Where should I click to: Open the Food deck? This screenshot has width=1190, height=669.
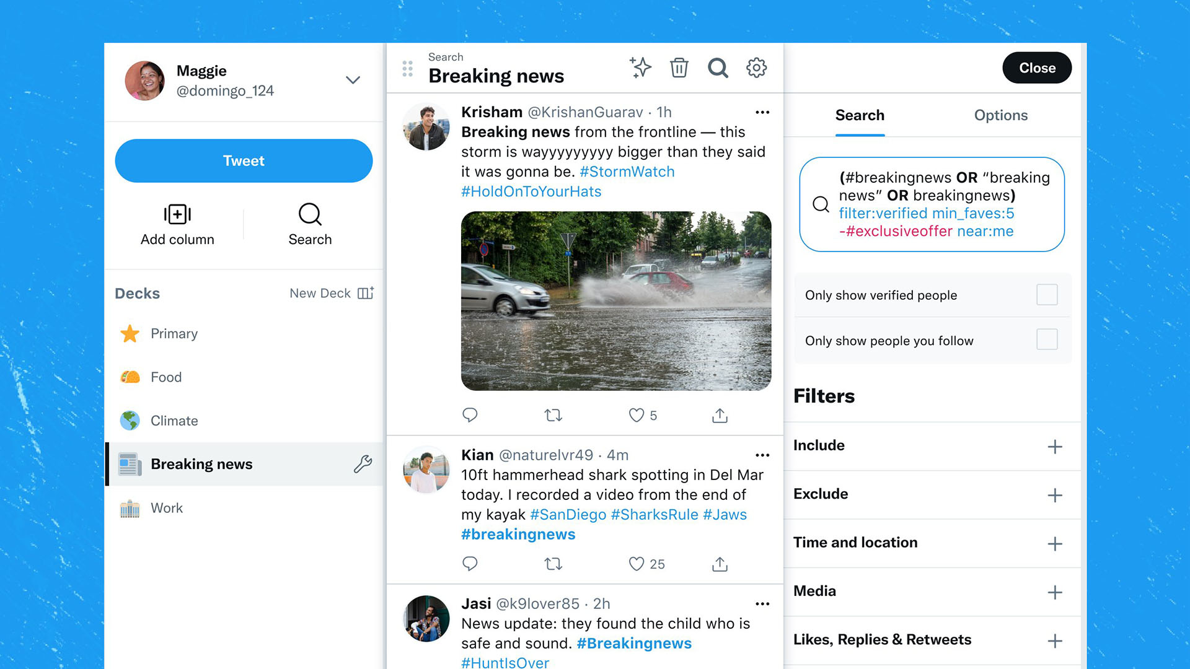(245, 377)
